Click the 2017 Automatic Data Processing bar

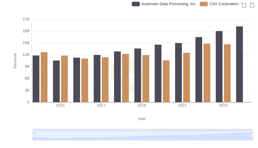[x=97, y=79]
